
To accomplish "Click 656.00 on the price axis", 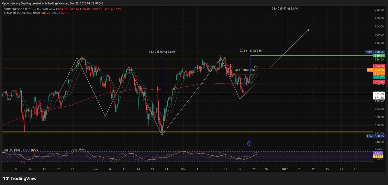I will point(379,125).
